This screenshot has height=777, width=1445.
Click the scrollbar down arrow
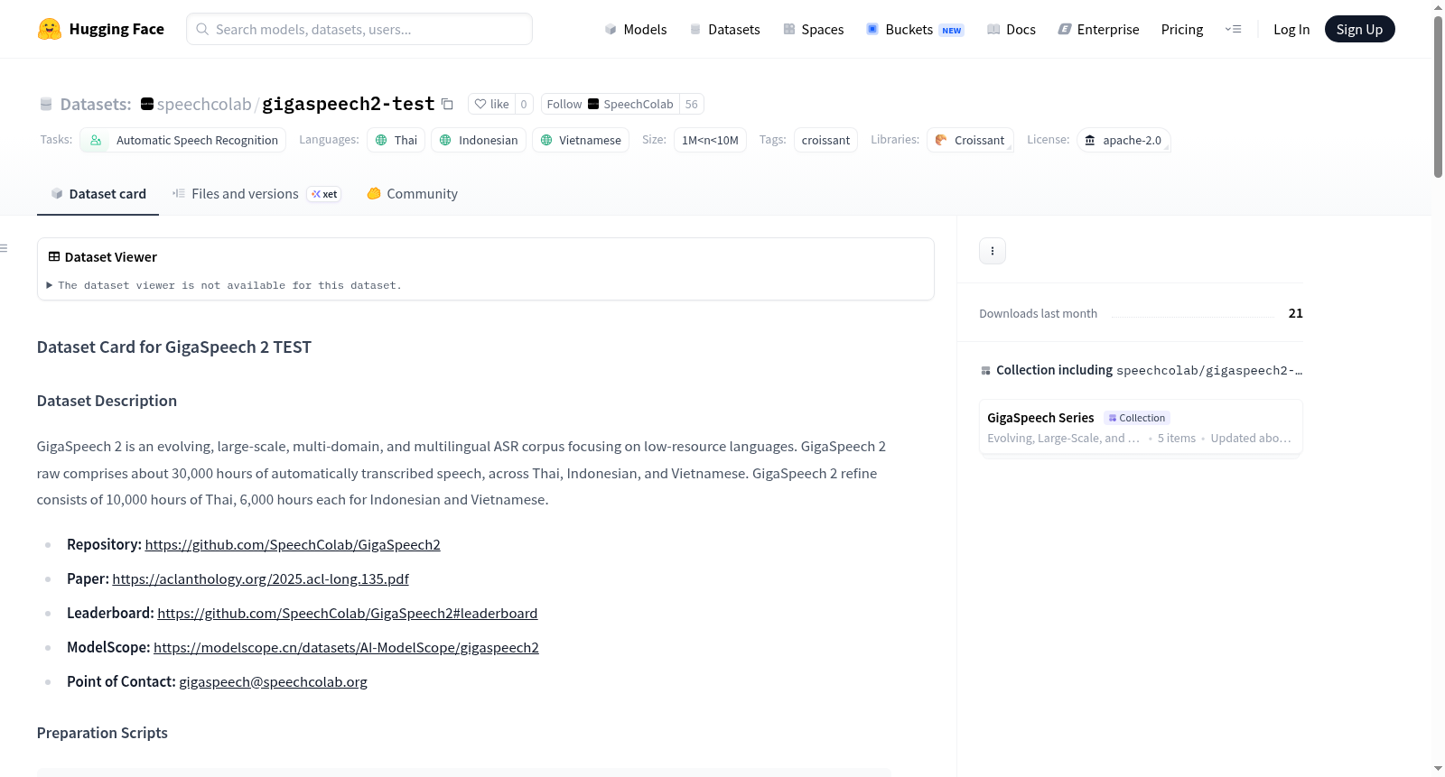[x=1438, y=769]
